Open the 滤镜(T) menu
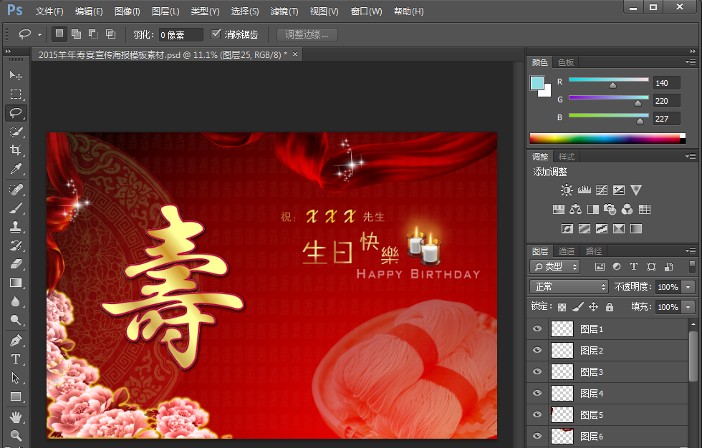 tap(284, 11)
